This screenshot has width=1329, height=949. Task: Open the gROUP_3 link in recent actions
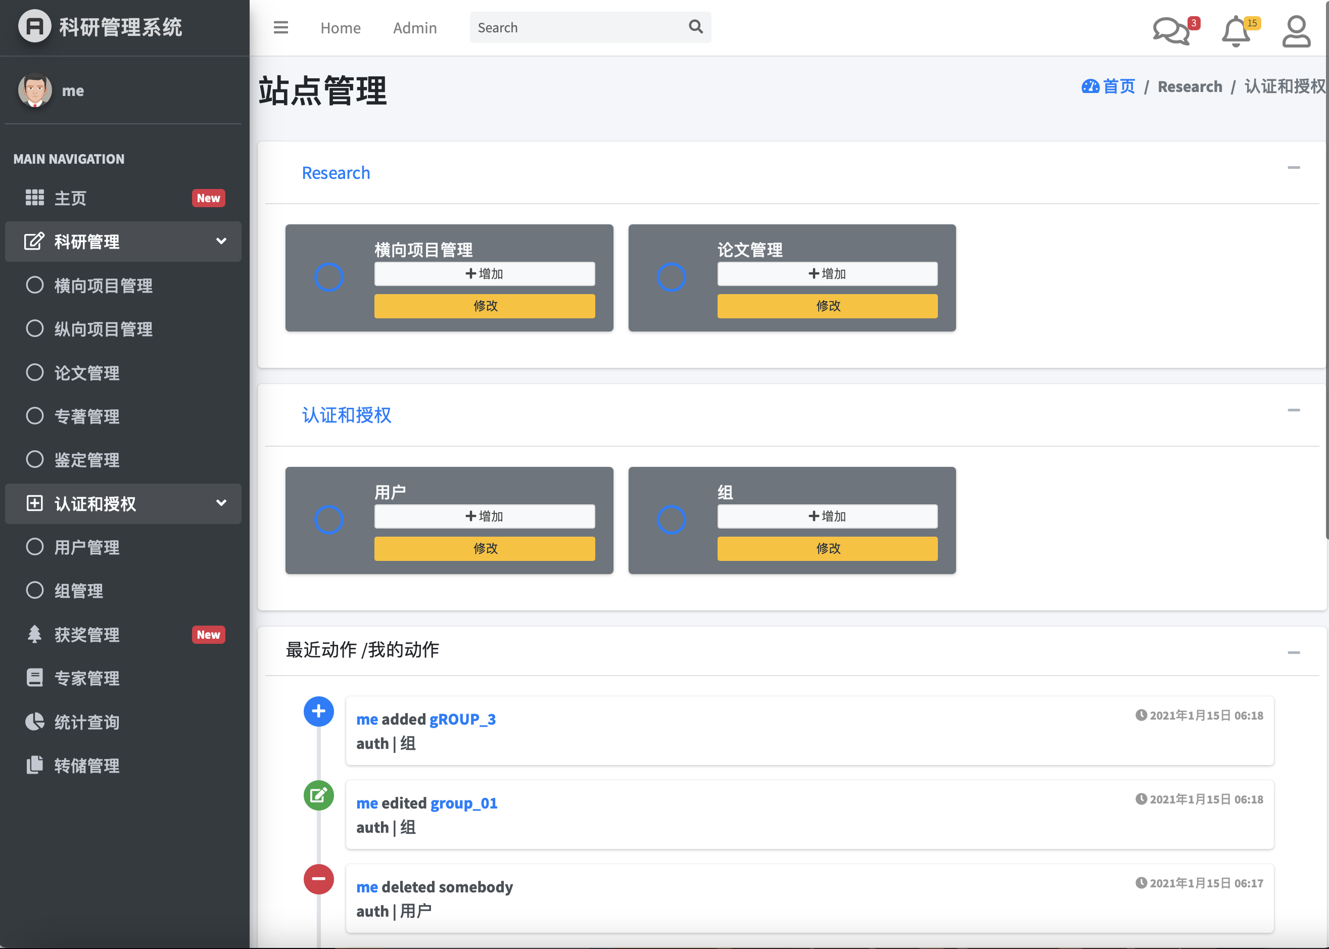click(x=462, y=719)
